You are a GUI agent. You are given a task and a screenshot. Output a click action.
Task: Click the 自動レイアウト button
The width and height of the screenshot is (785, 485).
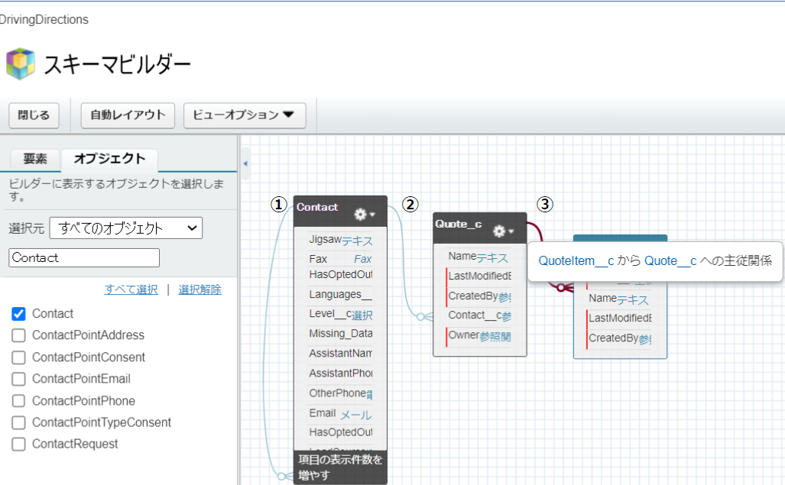(128, 115)
